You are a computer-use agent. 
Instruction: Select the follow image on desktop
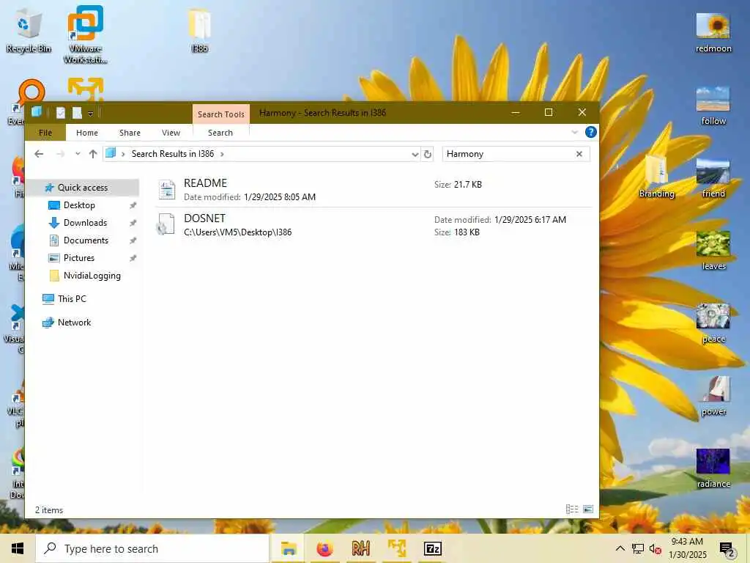(x=713, y=106)
